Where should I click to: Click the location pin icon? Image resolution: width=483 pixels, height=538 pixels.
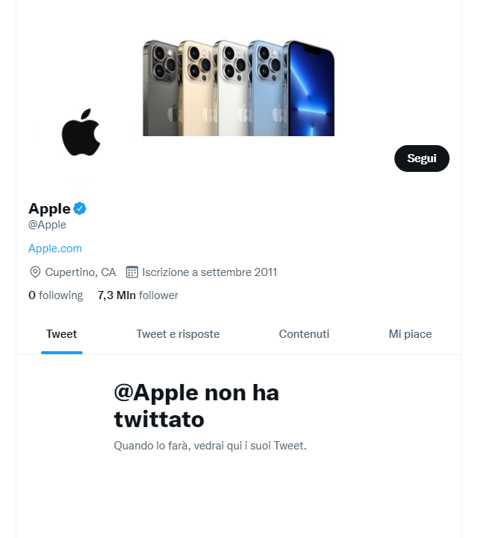(35, 272)
